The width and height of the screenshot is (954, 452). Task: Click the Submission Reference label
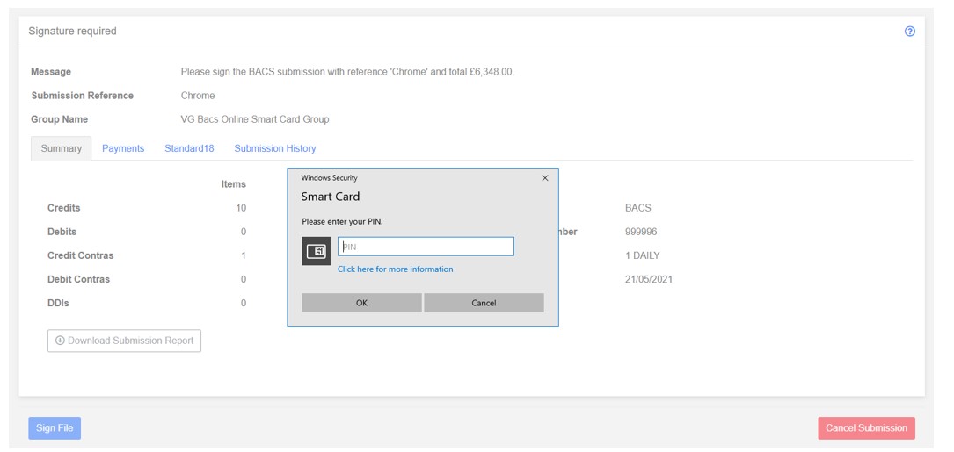pyautogui.click(x=82, y=96)
